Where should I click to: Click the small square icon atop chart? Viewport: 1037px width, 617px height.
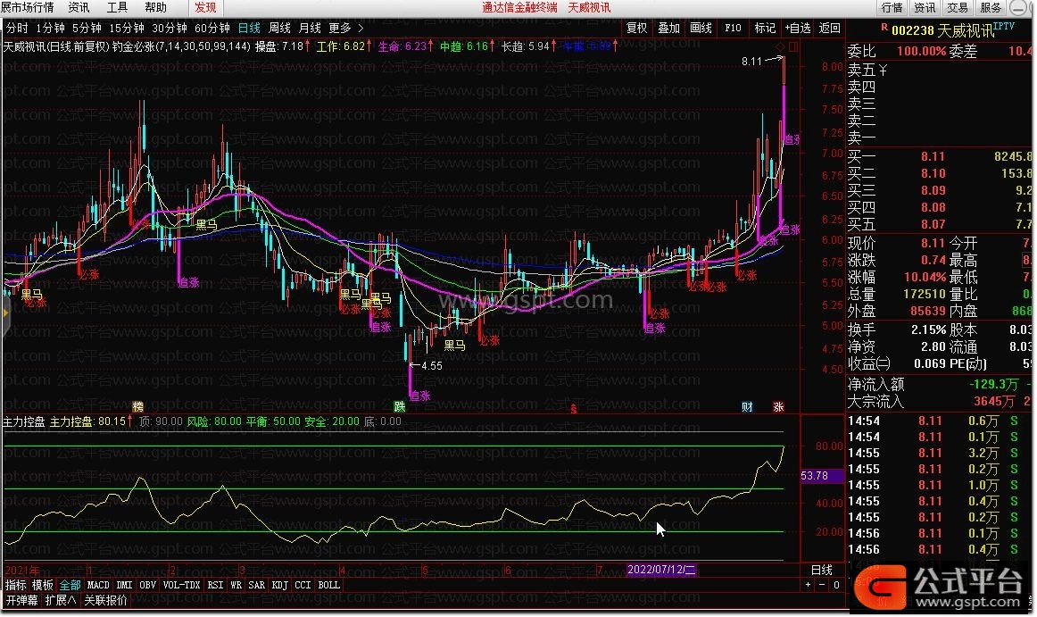(x=793, y=46)
